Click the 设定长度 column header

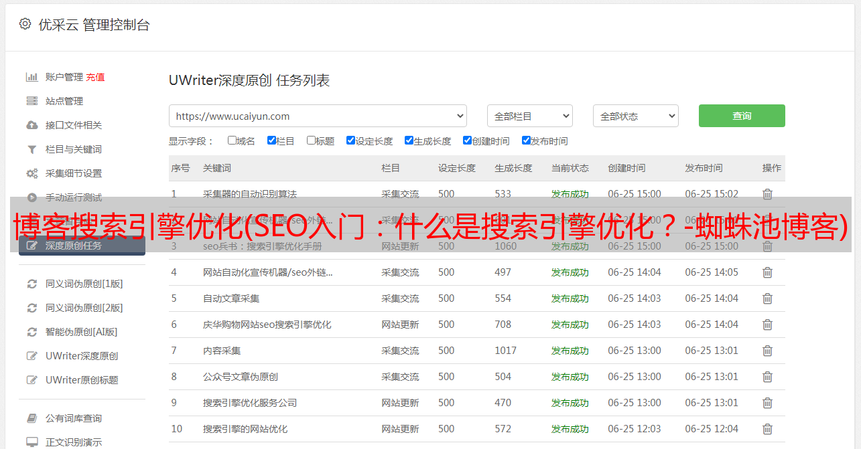click(x=457, y=168)
